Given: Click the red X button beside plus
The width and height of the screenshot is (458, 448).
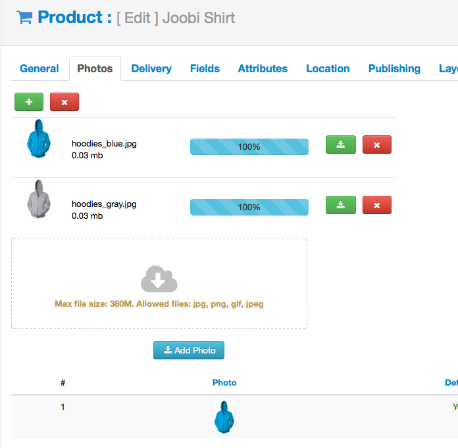Looking at the screenshot, I should (x=64, y=102).
